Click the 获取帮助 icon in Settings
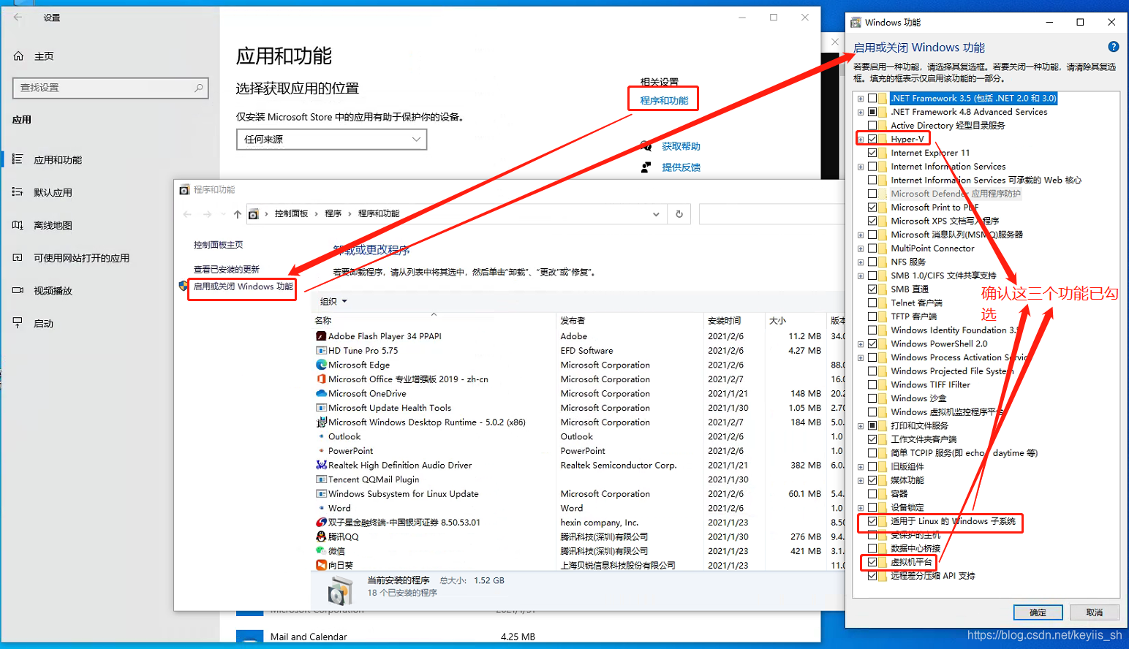The image size is (1129, 649). [x=646, y=146]
